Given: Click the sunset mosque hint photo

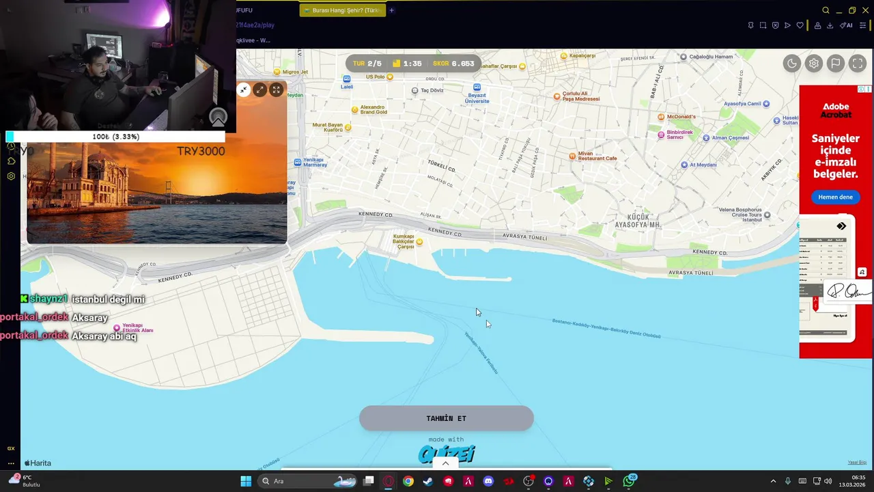Looking at the screenshot, I should pyautogui.click(x=156, y=191).
